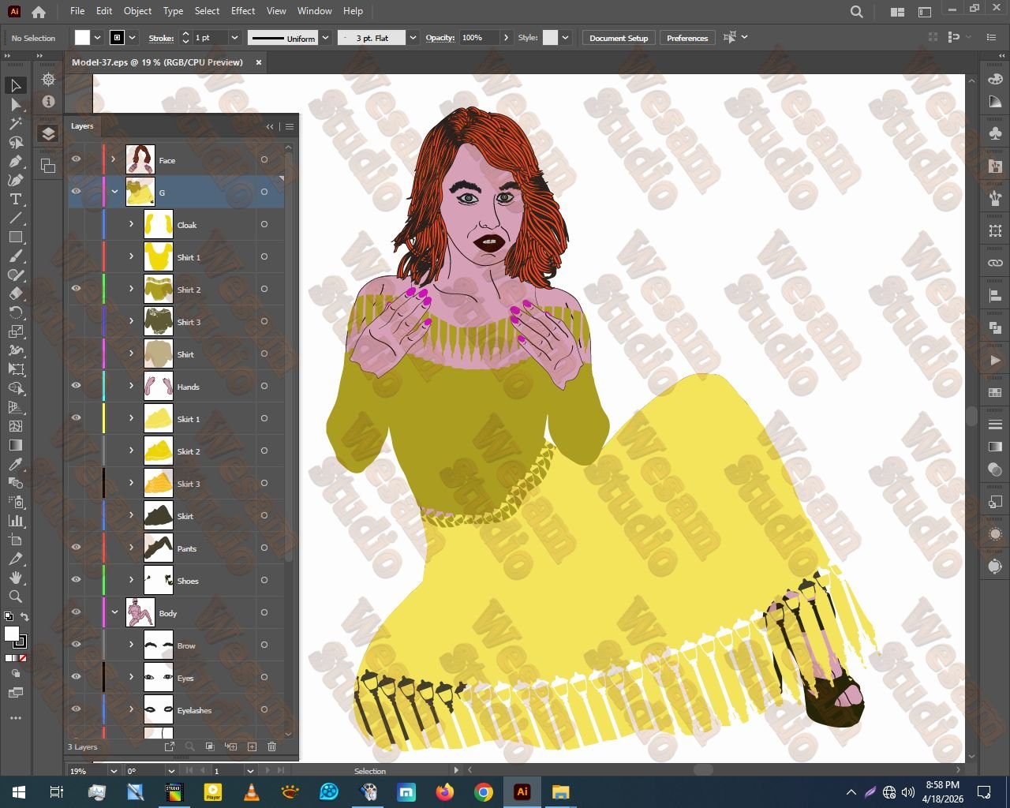Pick the Eraser tool
The image size is (1010, 808).
(x=16, y=294)
